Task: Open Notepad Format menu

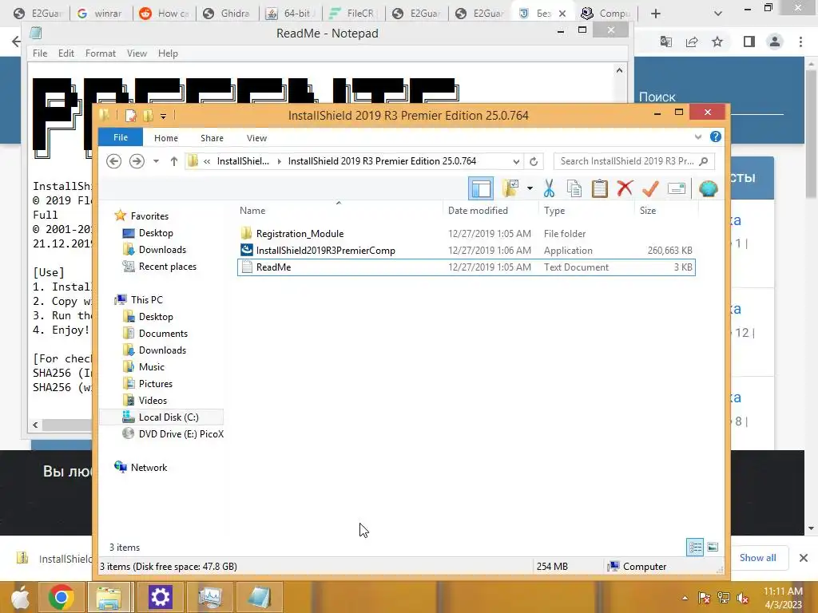Action: coord(100,53)
